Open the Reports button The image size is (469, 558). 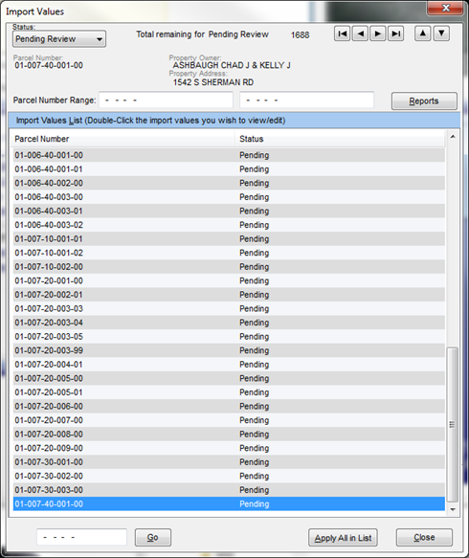click(424, 101)
